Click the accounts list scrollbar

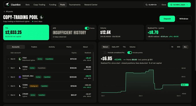click(x=93, y=66)
